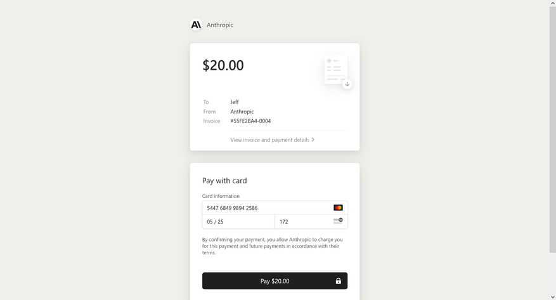The width and height of the screenshot is (556, 300).
Task: Click the expiry date field showing 05 / 25
Action: coord(238,221)
